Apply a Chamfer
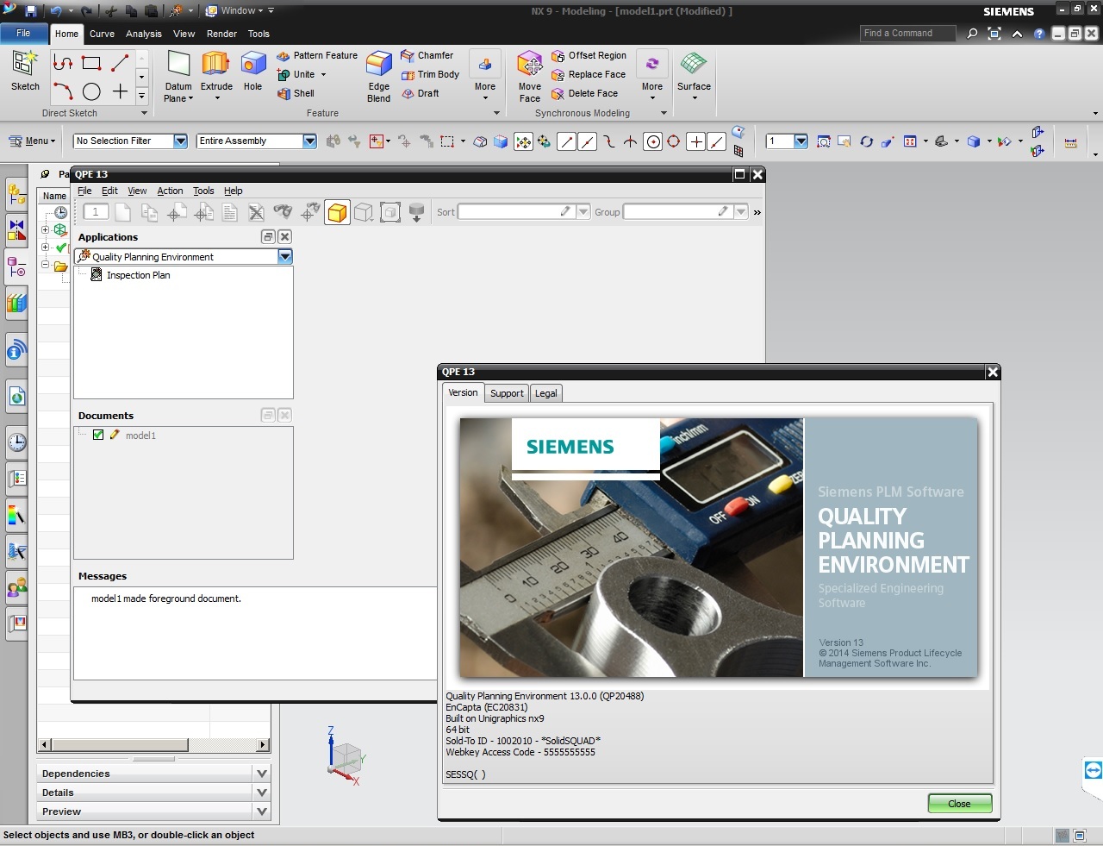Screen dimensions: 1103x846 click(427, 55)
